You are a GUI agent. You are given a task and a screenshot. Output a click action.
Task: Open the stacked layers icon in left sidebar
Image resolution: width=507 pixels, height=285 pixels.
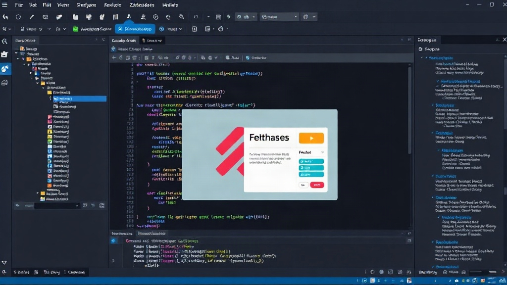pyautogui.click(x=4, y=83)
